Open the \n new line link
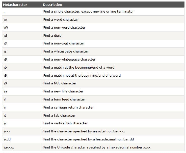The width and height of the screenshot is (186, 153). [5, 91]
